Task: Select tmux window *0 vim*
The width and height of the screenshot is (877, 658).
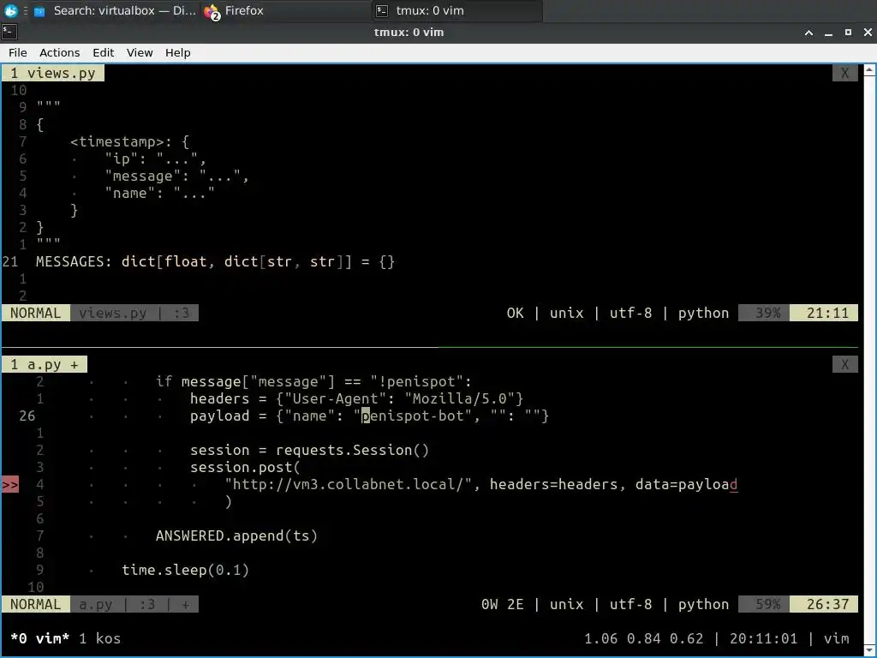Action: coord(39,638)
